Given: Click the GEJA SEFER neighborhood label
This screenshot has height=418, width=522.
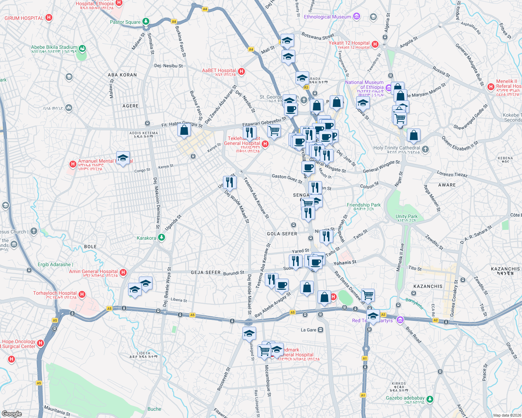Looking at the screenshot, I should point(206,272).
